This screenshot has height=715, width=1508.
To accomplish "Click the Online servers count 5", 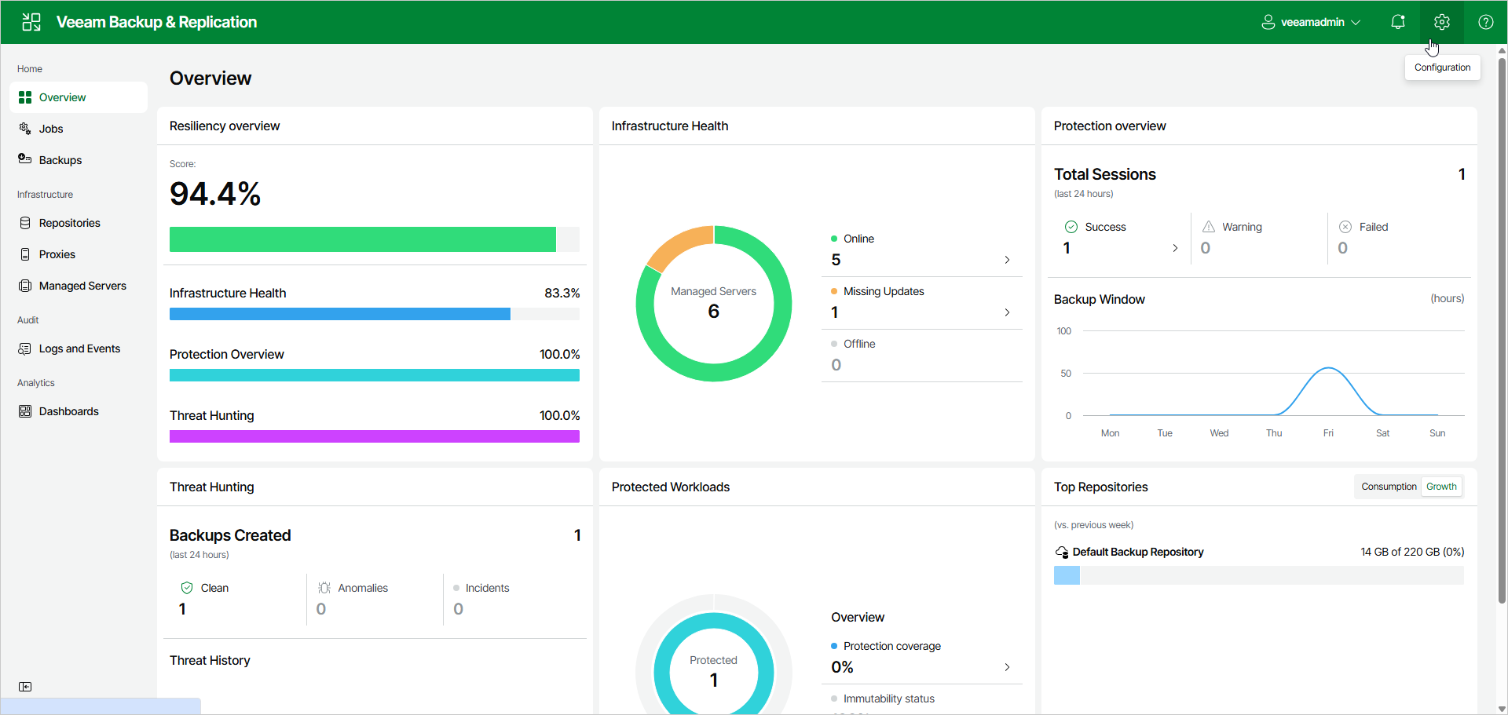I will pos(836,260).
